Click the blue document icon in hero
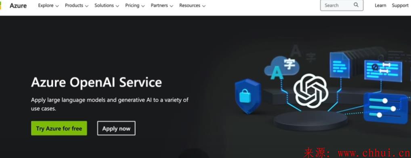This screenshot has height=158, width=411. (x=340, y=65)
